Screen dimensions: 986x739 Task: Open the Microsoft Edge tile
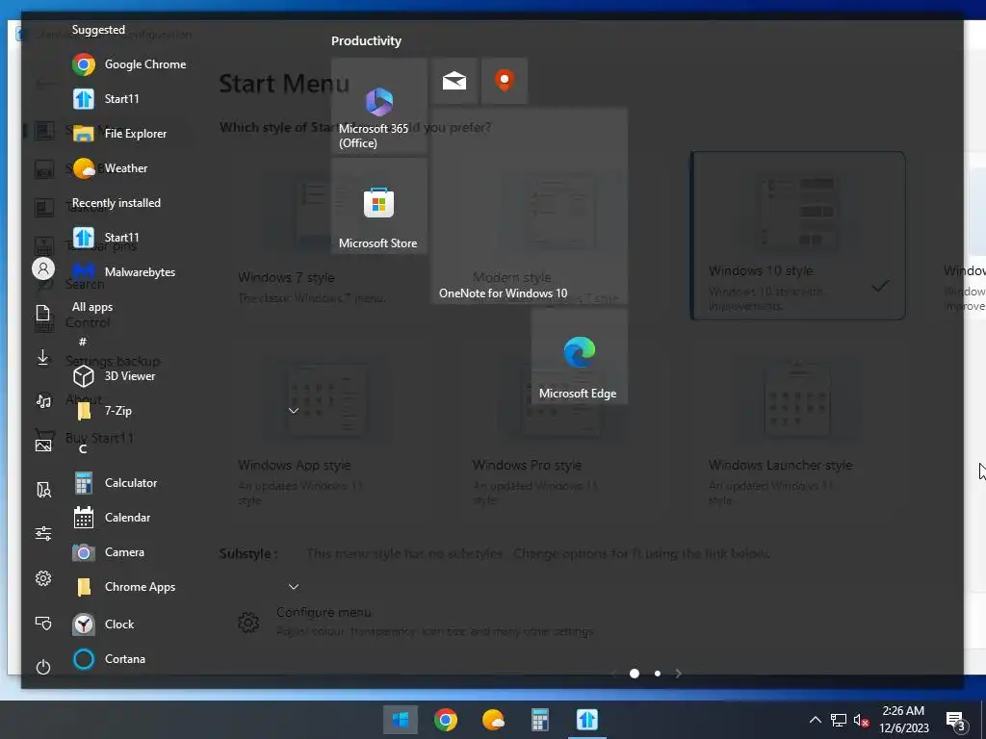(x=579, y=356)
